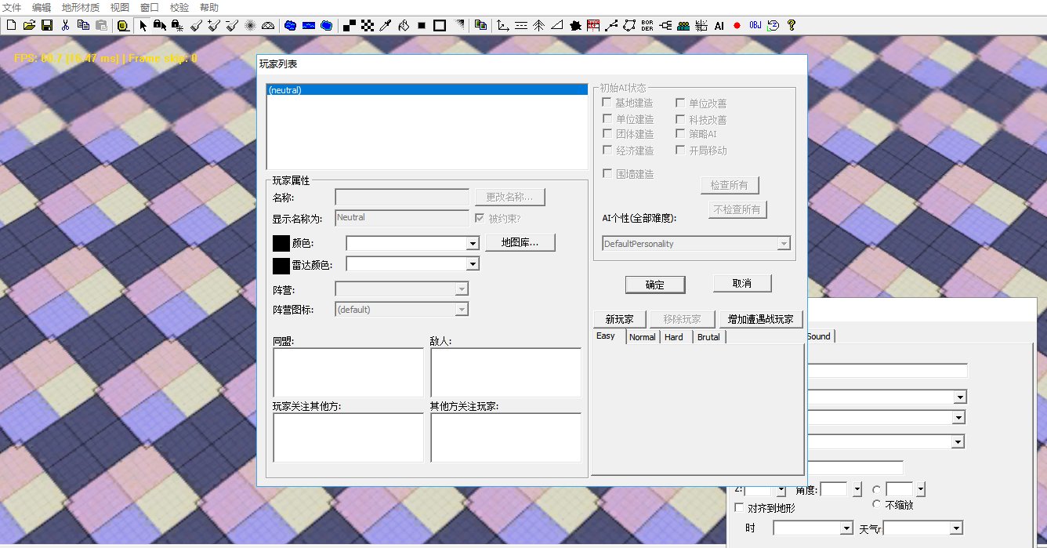
Task: Select the tape measure ruler tool
Action: (x=124, y=25)
